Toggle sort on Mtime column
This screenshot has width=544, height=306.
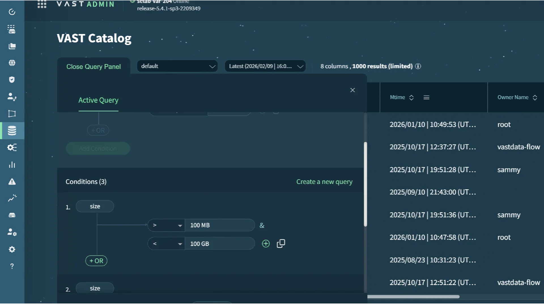411,97
